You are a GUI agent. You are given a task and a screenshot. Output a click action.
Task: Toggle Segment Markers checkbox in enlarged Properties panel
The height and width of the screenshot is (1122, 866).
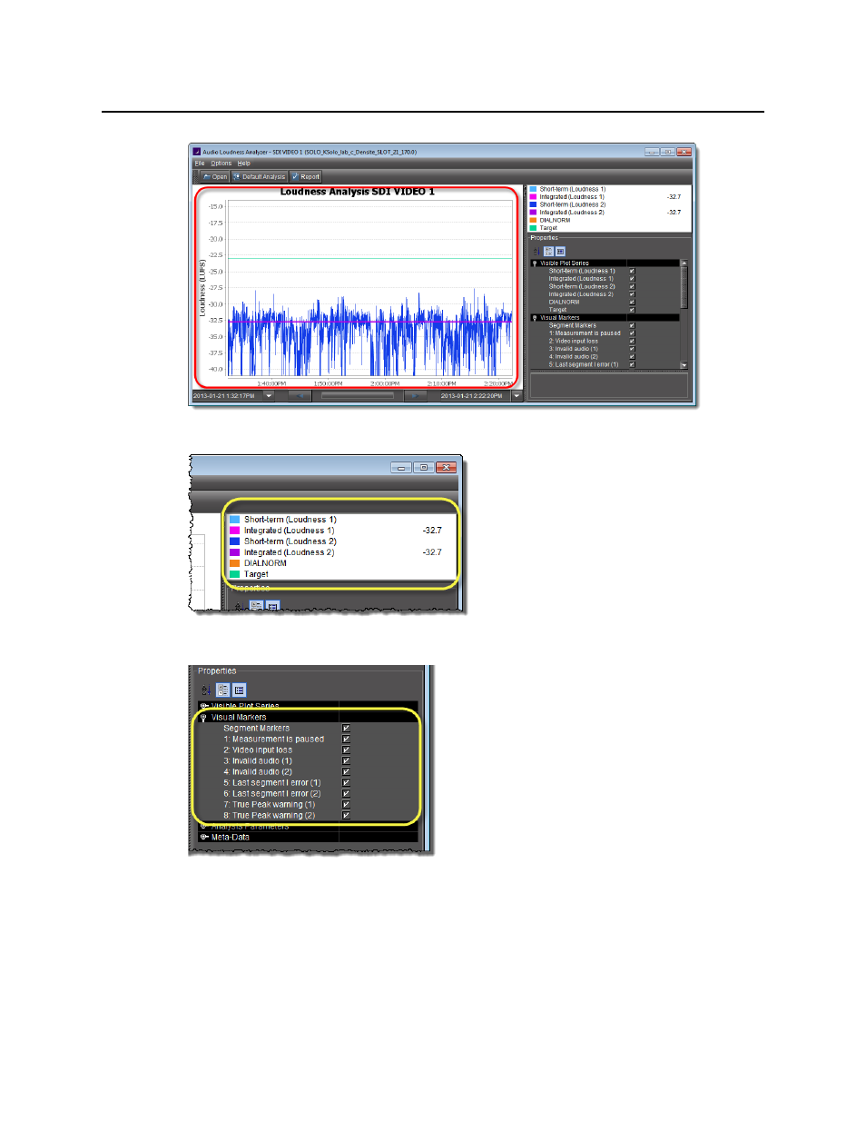pyautogui.click(x=346, y=728)
